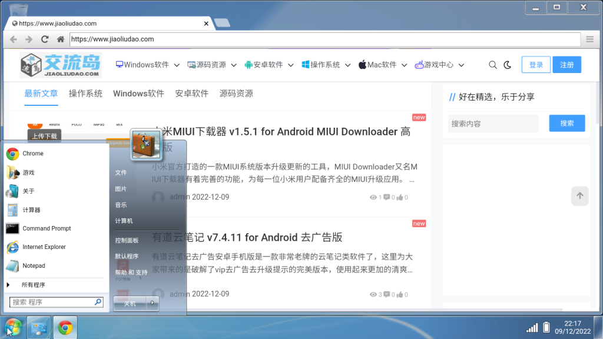This screenshot has width=603, height=339.
Task: Toggle dark mode moon icon
Action: [508, 65]
